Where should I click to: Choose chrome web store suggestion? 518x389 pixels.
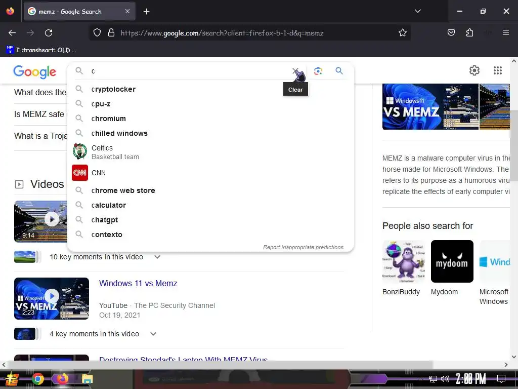pyautogui.click(x=210, y=190)
